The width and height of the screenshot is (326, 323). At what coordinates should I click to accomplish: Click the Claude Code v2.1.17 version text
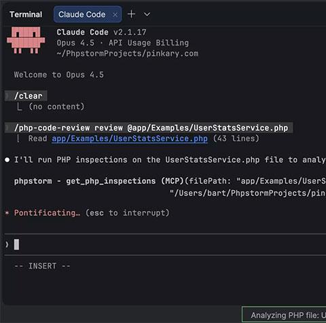click(x=101, y=32)
